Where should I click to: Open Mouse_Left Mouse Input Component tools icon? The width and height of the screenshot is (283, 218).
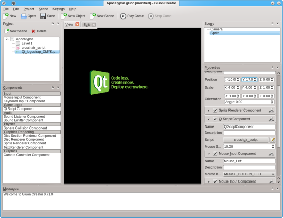click(271, 154)
